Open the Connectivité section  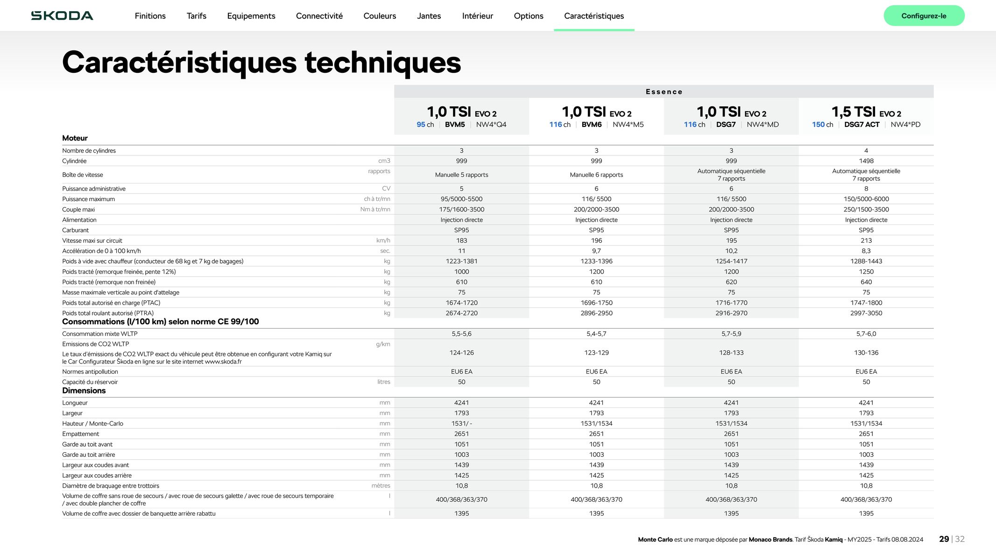(319, 16)
